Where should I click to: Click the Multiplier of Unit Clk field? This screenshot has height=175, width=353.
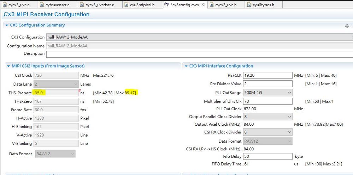pos(267,101)
